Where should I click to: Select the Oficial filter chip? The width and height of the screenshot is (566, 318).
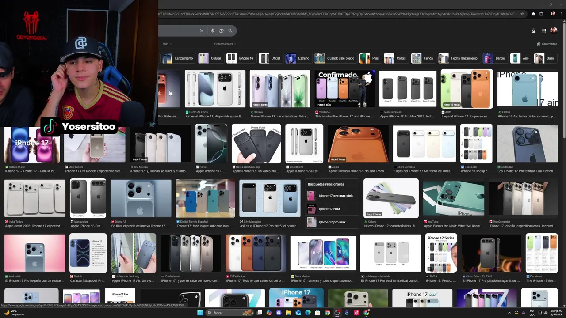(x=270, y=58)
